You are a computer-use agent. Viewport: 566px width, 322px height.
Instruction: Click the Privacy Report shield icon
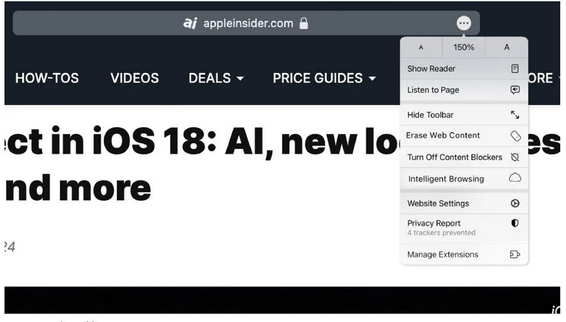tap(515, 223)
